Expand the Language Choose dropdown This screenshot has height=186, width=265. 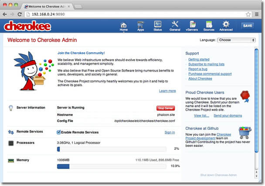[x=236, y=40]
